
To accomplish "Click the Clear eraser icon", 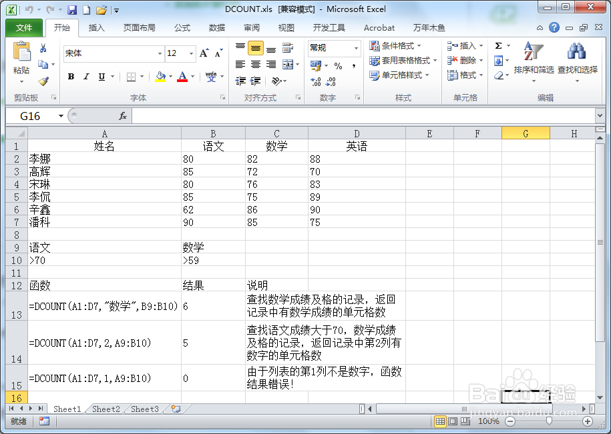I will click(x=499, y=75).
